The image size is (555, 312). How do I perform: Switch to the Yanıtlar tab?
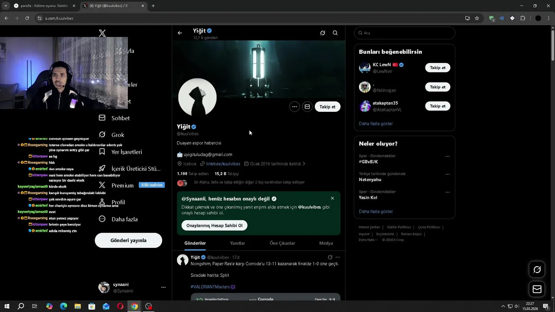[x=238, y=243]
